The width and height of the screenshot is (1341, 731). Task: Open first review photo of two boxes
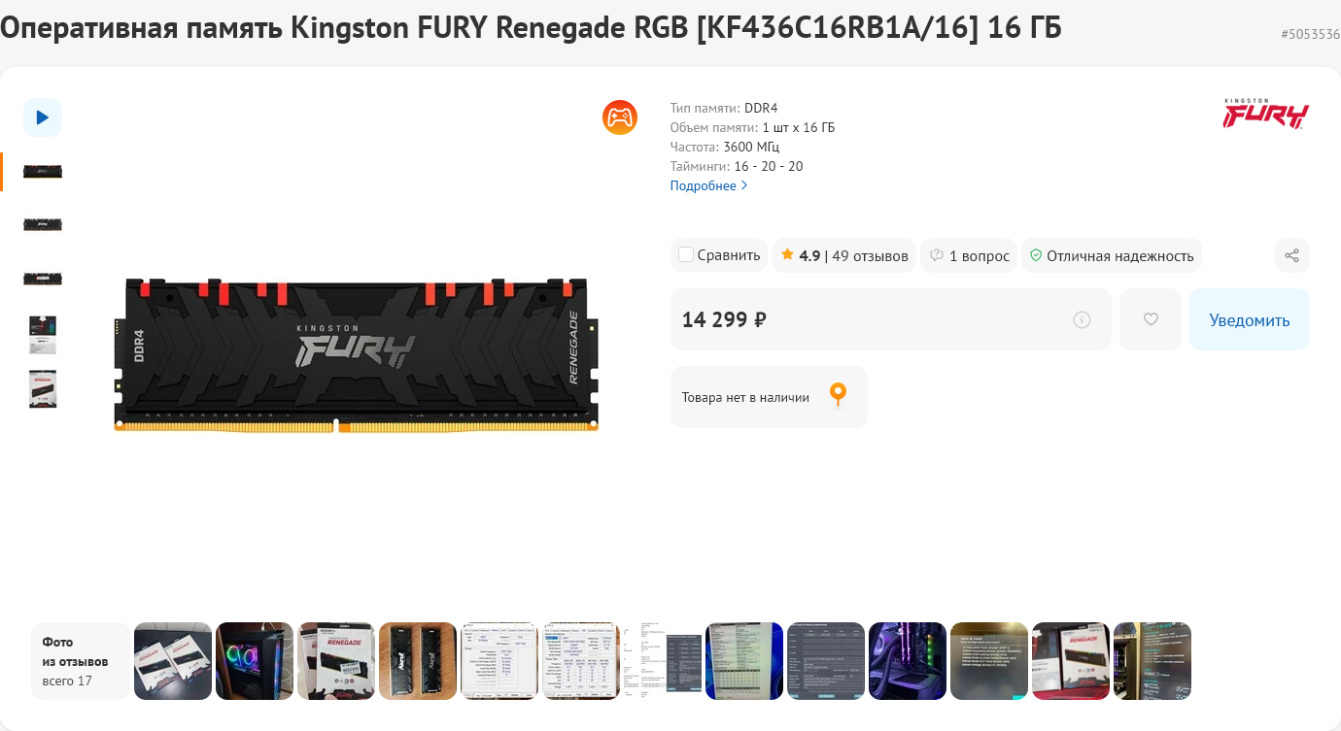[x=173, y=661]
